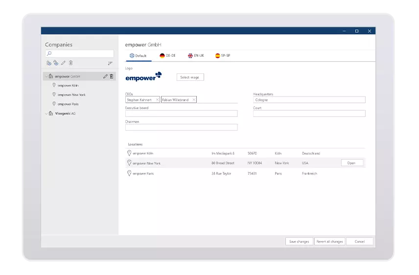
Task: Click the building icon next to Visogenic AG
Action: [51, 114]
